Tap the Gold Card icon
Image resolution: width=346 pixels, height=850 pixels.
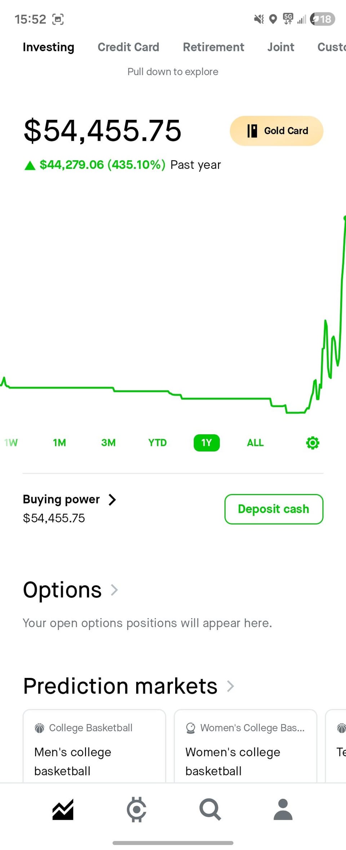[x=252, y=131]
